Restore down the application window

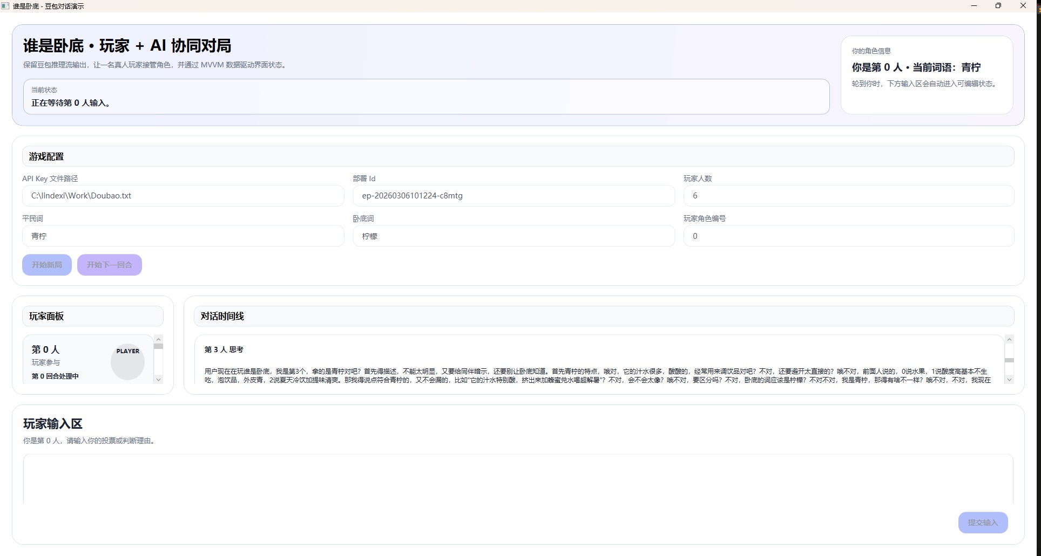(998, 6)
